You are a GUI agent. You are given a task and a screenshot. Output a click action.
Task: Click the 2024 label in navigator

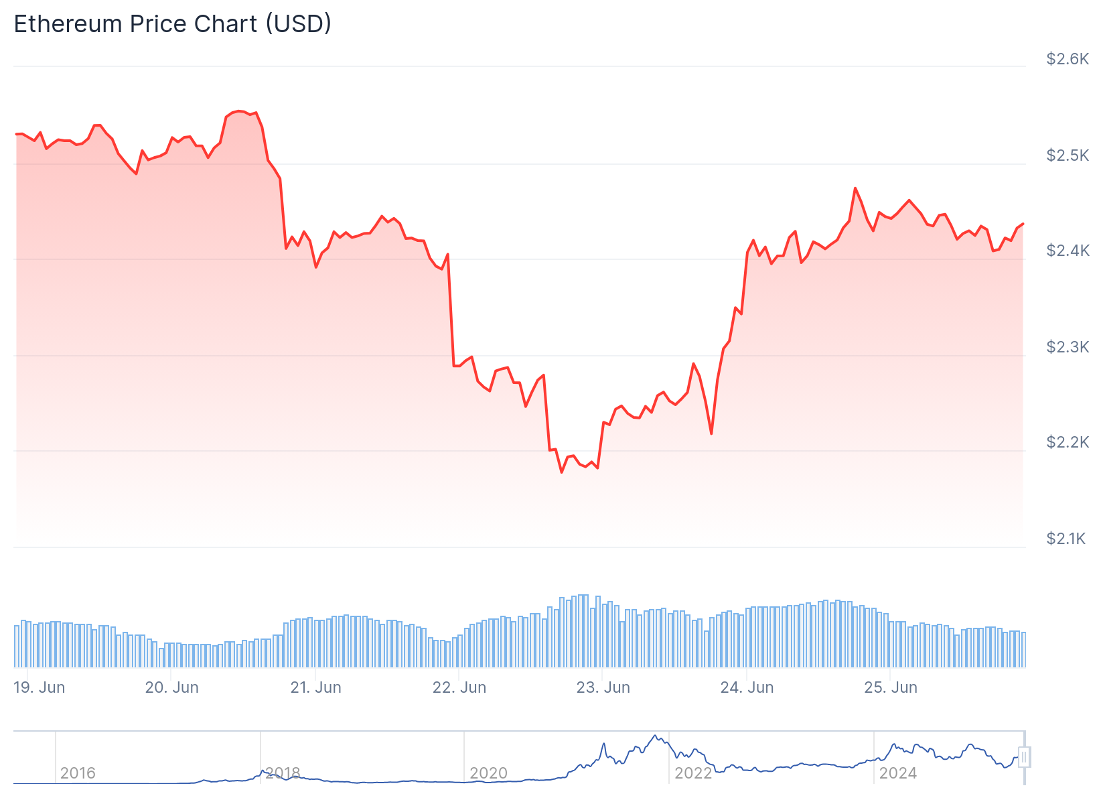[x=897, y=773]
